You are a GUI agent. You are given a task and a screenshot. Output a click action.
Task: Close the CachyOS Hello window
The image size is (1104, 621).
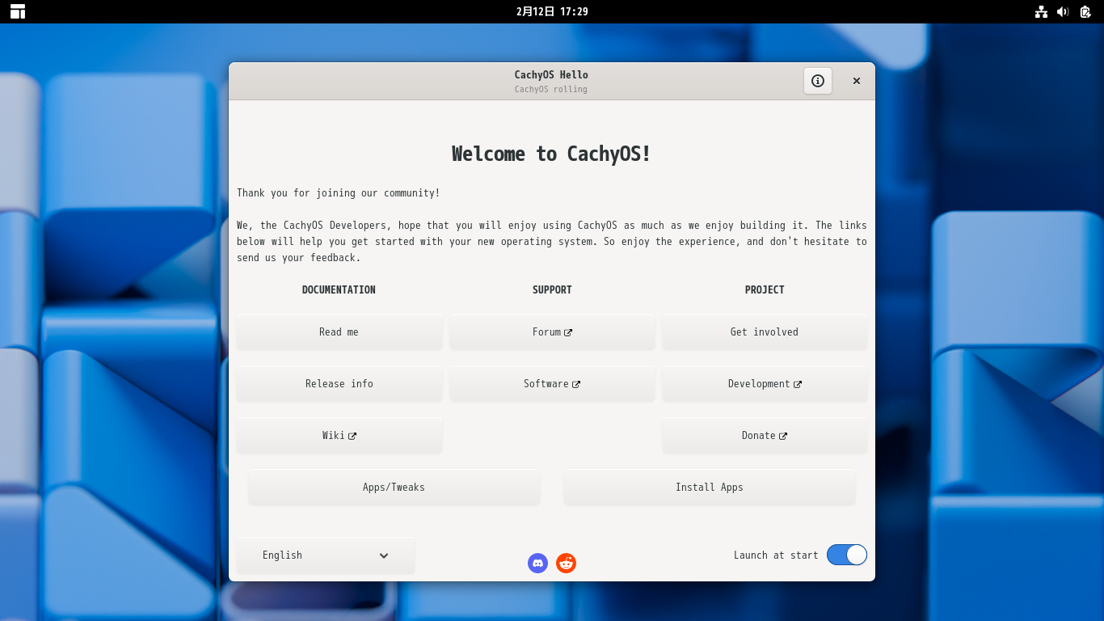857,81
